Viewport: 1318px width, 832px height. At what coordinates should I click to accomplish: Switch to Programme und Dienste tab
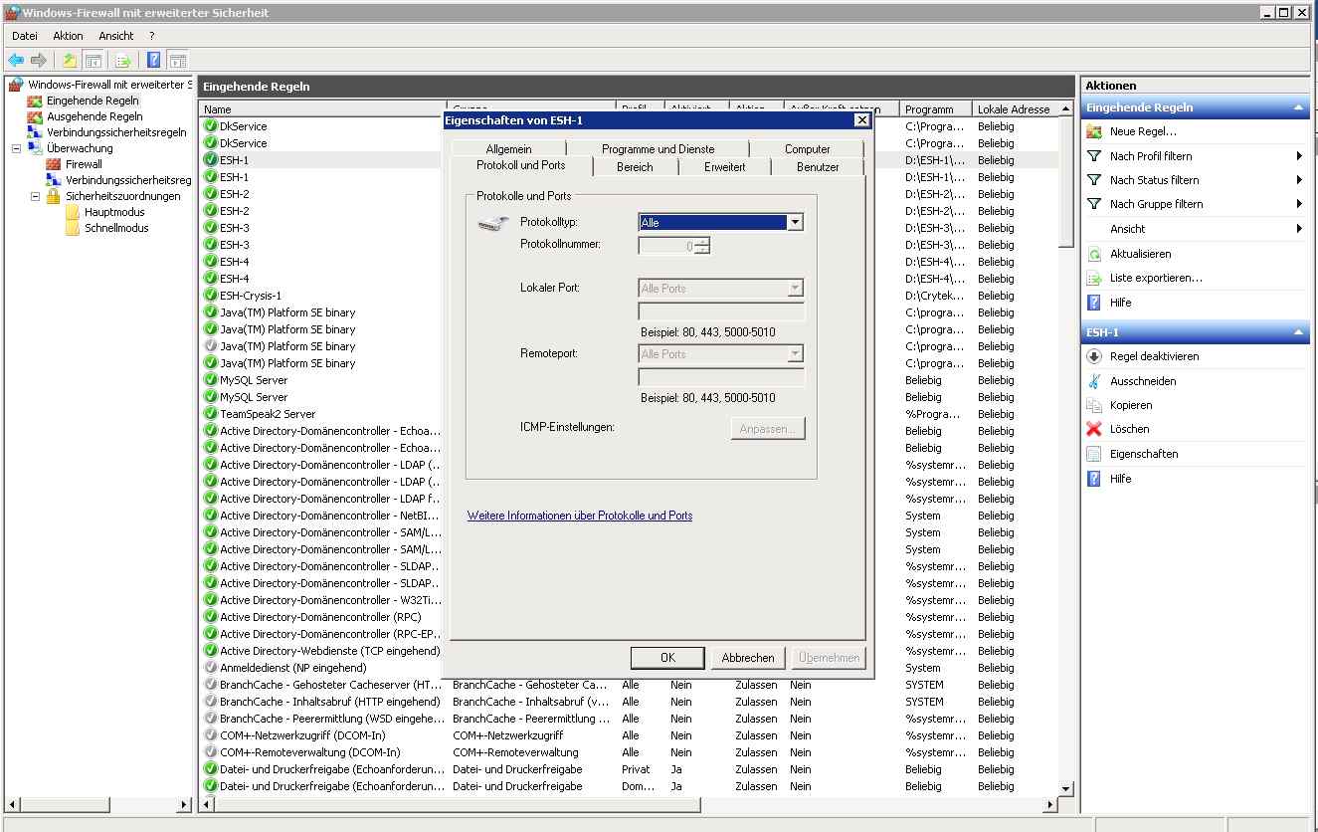[x=658, y=149]
